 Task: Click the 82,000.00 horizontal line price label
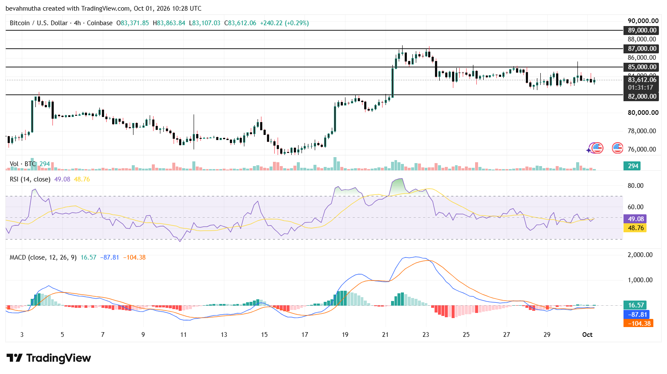point(642,96)
